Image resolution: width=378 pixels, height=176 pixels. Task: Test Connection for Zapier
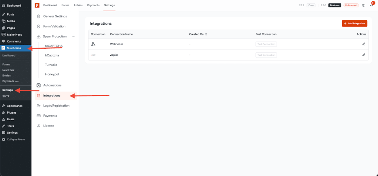(266, 55)
